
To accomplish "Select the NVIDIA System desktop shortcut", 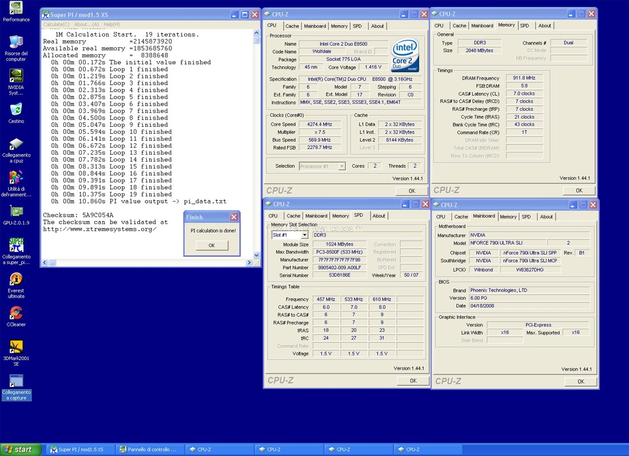I will (16, 82).
